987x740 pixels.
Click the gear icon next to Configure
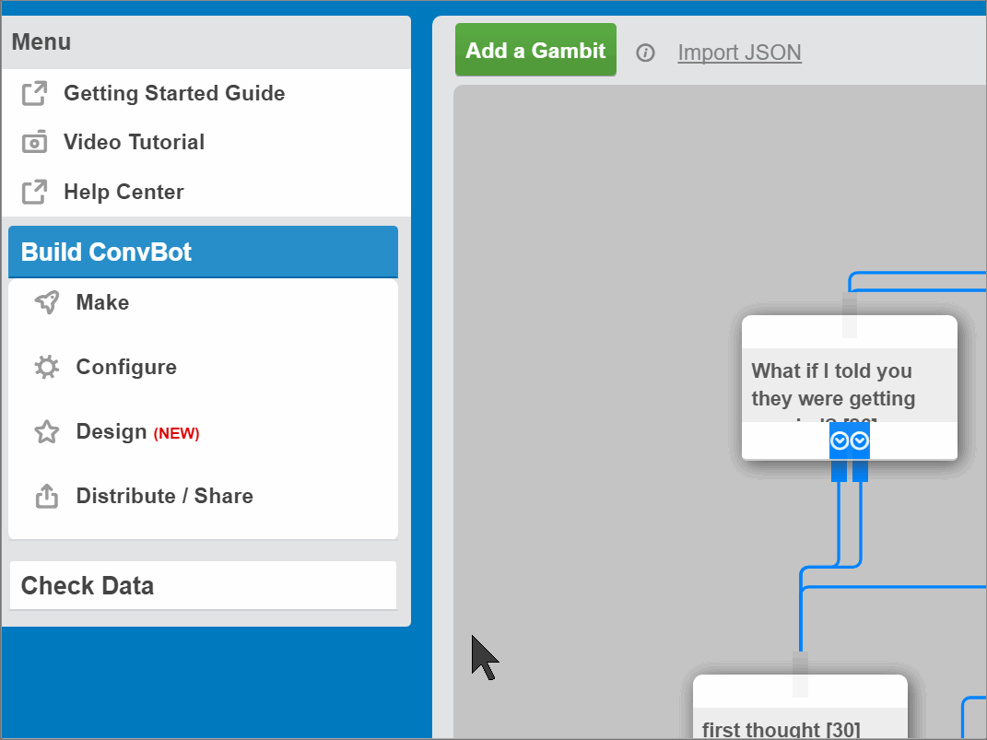(x=47, y=367)
